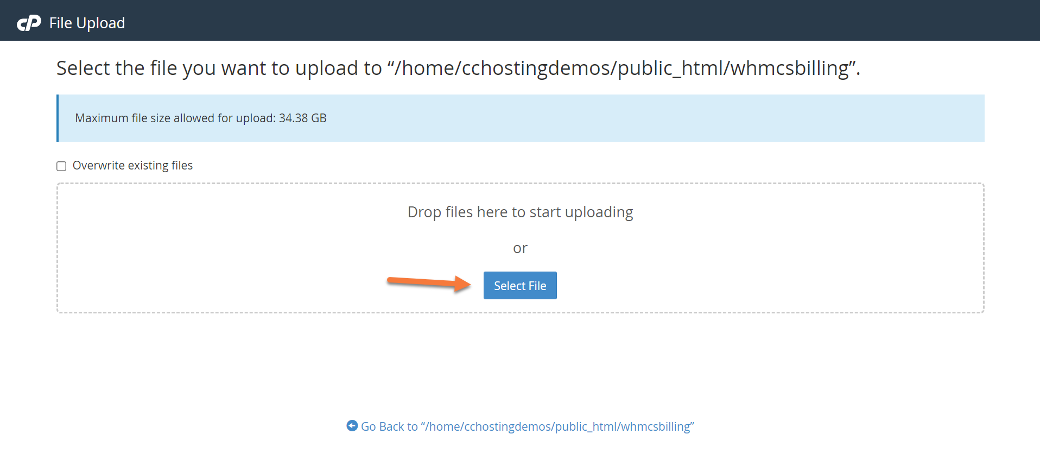Click the cPanel logo icon

coord(29,23)
